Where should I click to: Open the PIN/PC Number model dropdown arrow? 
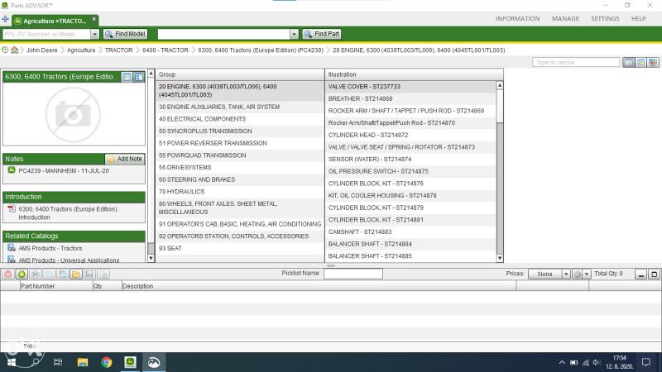click(94, 34)
